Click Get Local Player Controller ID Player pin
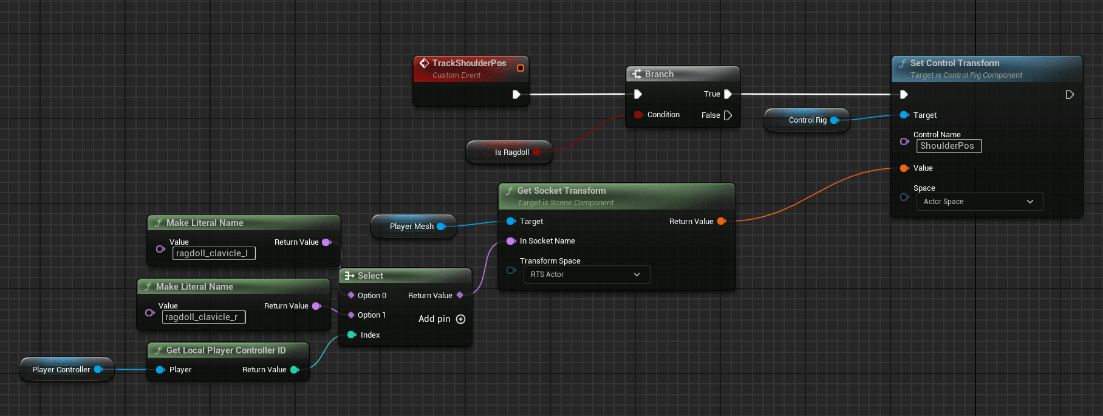 160,370
